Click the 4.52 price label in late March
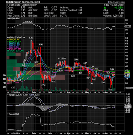Viewport: 133px width, 135px height. point(64,59)
